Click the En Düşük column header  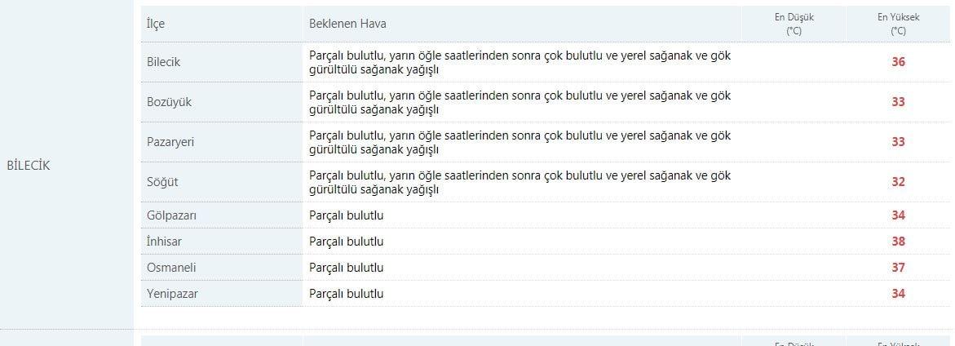[x=794, y=24]
